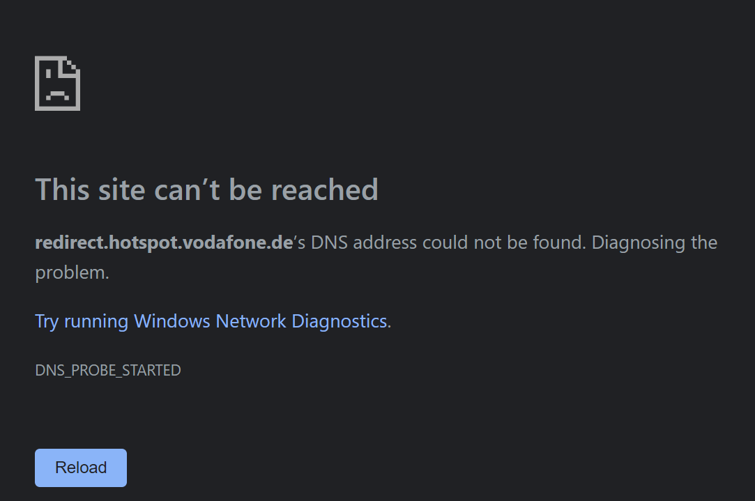Click the word 'Reload' label on the button
755x501 pixels.
point(80,468)
